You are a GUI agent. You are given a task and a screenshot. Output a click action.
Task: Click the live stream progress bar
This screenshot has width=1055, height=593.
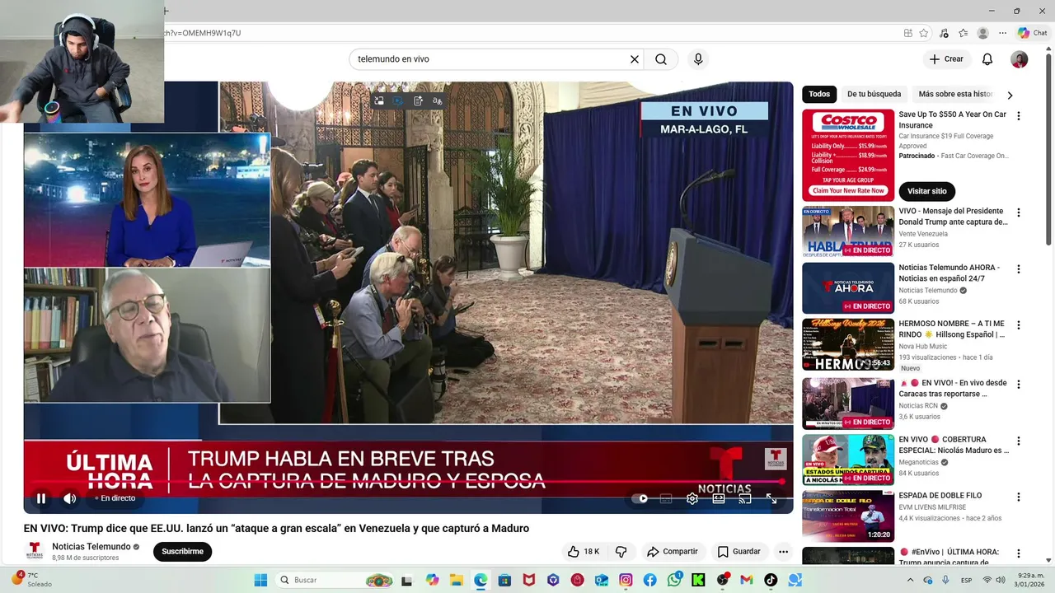(x=408, y=482)
